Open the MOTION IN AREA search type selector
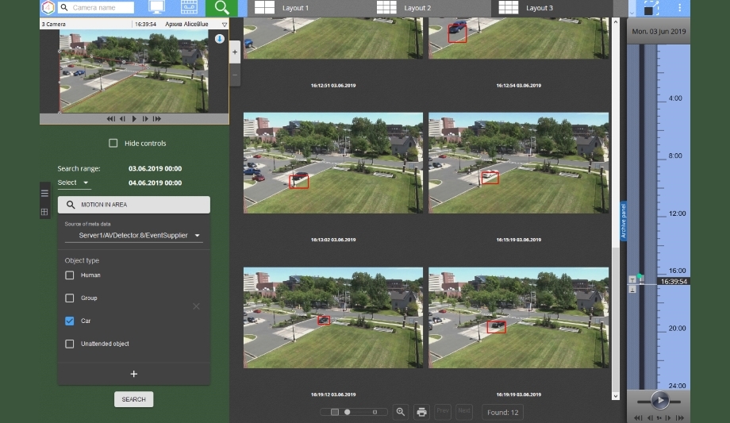Screen dimensions: 730x423 [133, 205]
